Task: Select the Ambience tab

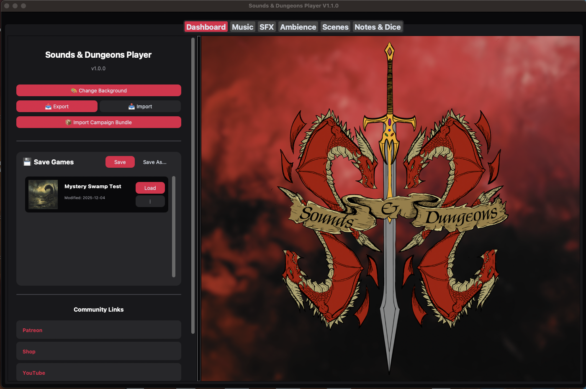Action: coord(298,27)
